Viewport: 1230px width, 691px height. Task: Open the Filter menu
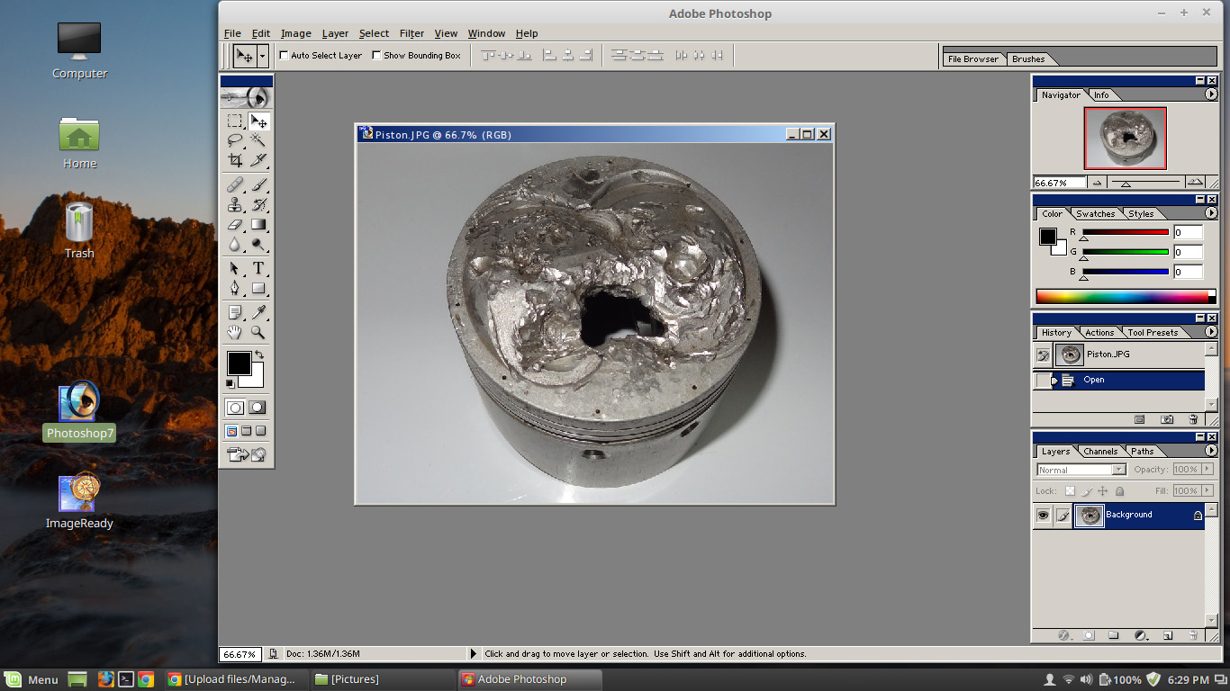412,33
